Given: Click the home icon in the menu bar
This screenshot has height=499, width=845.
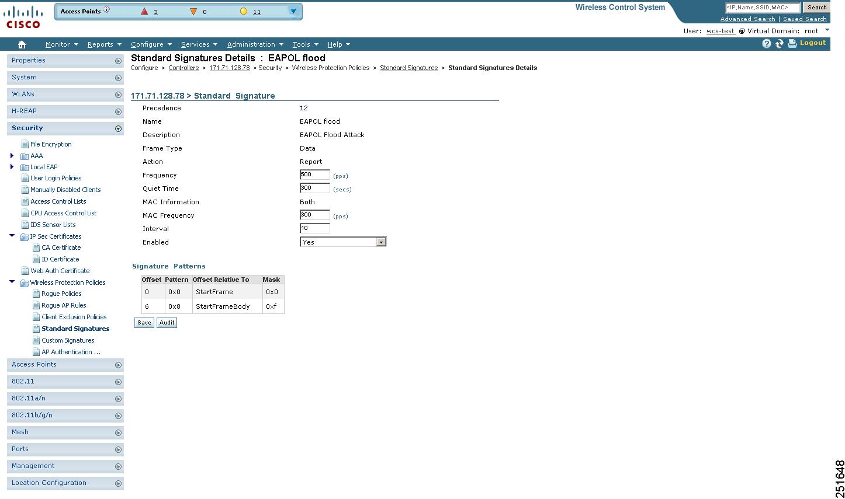Looking at the screenshot, I should (22, 44).
